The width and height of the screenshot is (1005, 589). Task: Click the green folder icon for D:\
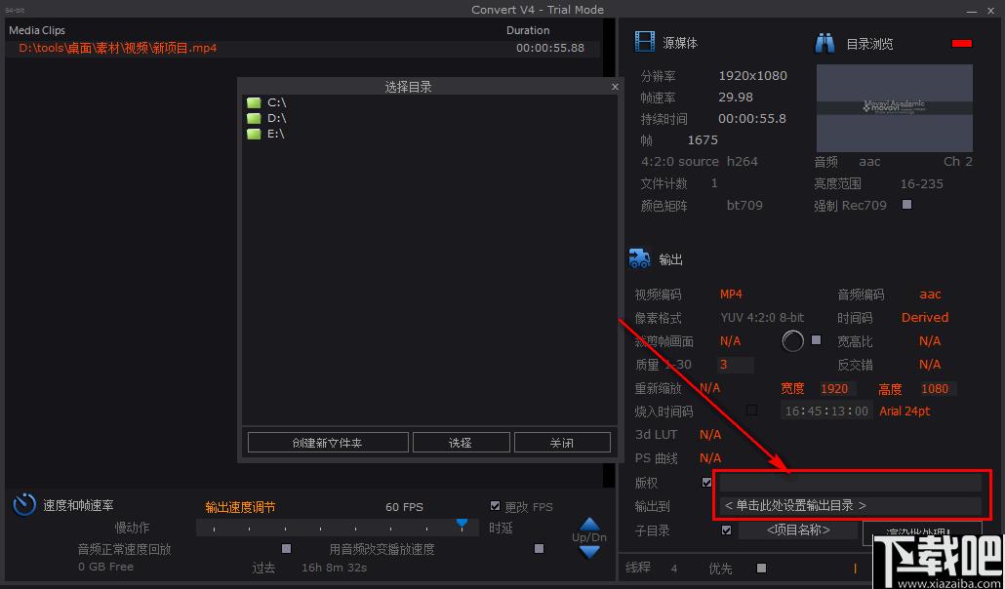coord(254,118)
